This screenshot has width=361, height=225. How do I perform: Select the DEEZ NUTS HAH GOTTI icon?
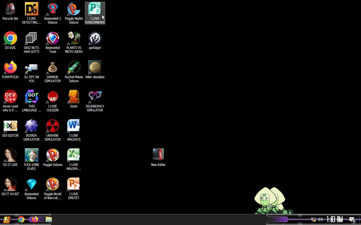(31, 42)
